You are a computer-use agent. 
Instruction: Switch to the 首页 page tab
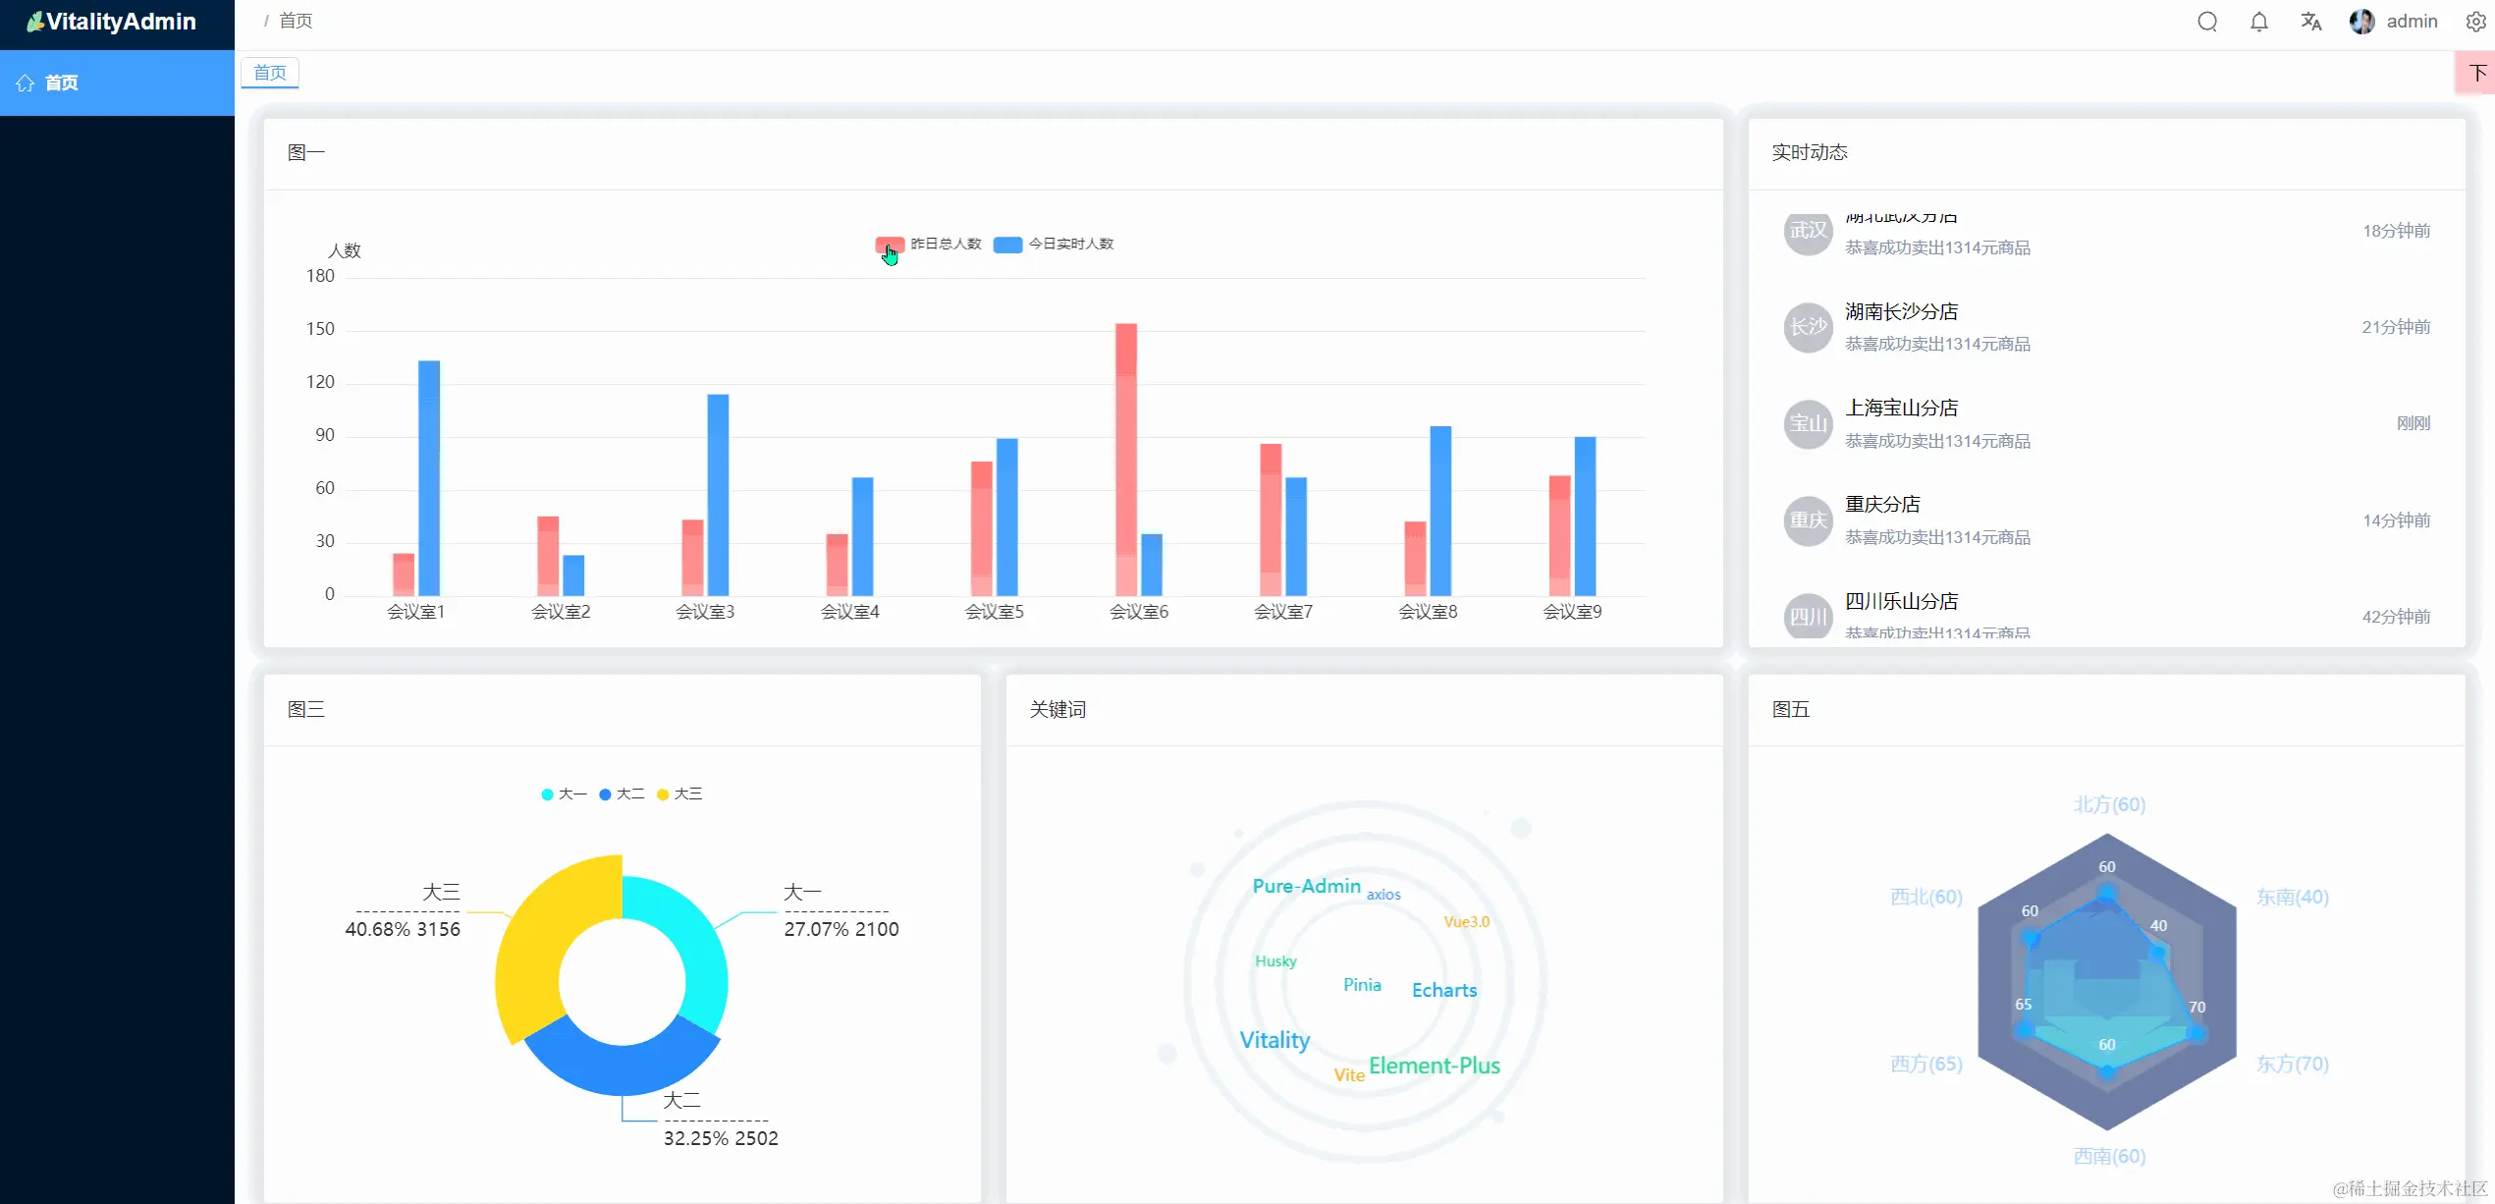coord(270,73)
